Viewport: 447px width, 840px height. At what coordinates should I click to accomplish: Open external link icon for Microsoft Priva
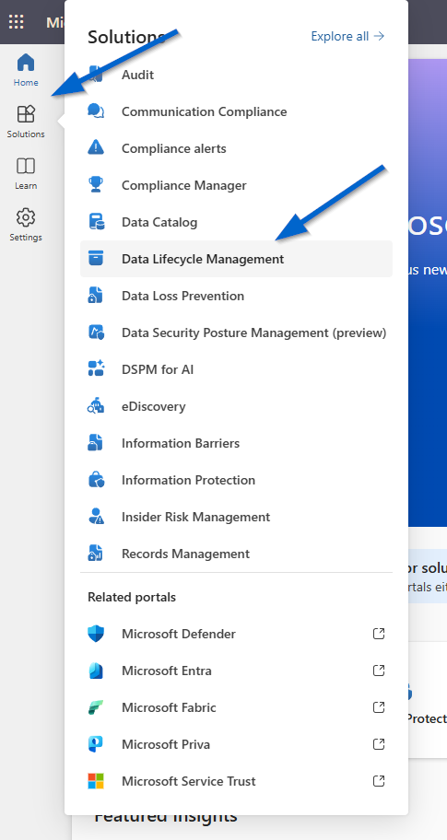[379, 744]
